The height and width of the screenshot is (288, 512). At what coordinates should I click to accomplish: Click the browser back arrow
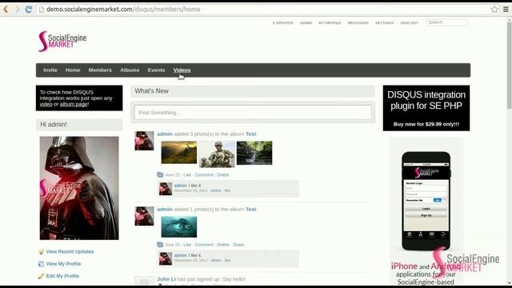(x=6, y=9)
